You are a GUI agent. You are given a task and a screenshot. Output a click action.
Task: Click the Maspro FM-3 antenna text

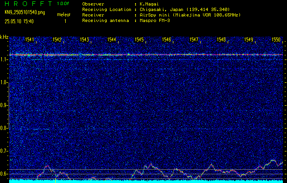tap(155, 21)
